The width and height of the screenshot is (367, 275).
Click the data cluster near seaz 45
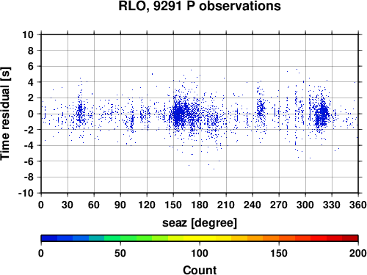80,113
